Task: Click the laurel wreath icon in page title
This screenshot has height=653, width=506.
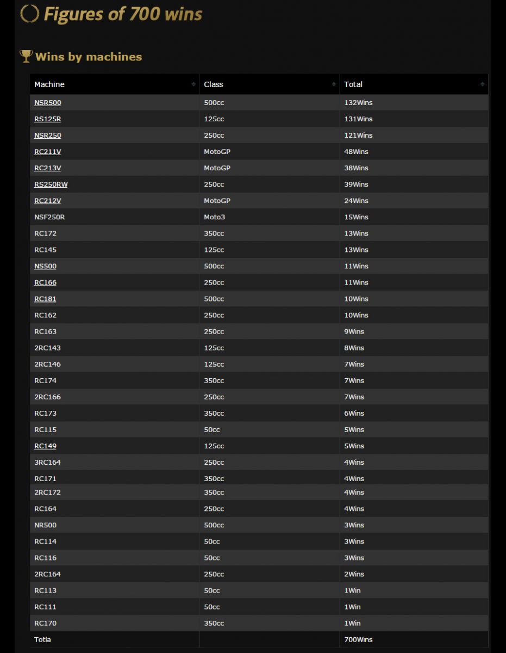Action: click(x=29, y=14)
